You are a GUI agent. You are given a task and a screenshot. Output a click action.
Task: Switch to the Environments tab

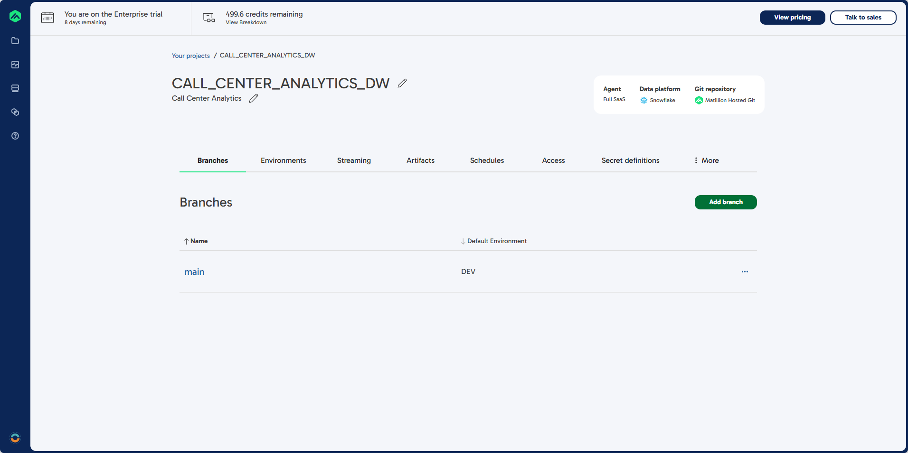click(283, 160)
